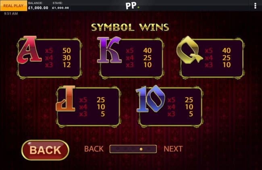Go to previous page with BACK text
This screenshot has width=262, height=170.
pos(94,149)
